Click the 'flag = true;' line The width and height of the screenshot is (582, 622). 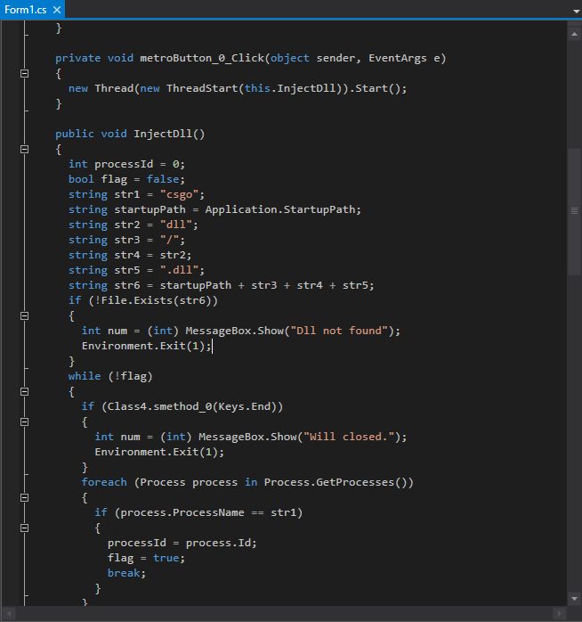[146, 558]
